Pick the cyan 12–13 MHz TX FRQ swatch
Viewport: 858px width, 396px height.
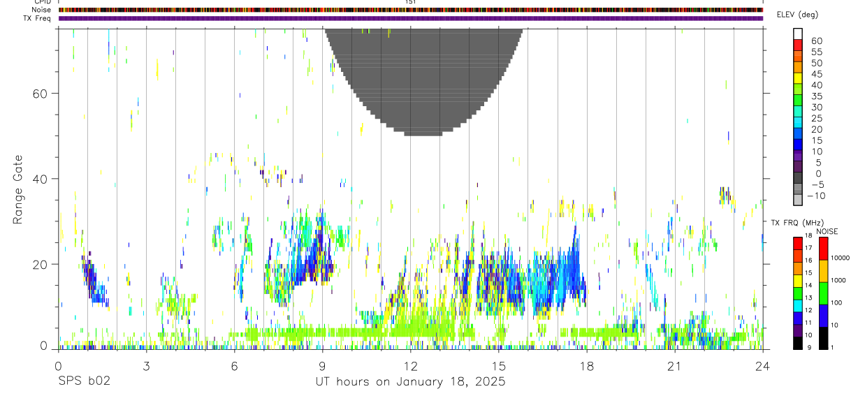click(x=798, y=306)
